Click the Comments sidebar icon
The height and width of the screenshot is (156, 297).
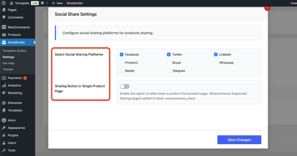point(4,17)
